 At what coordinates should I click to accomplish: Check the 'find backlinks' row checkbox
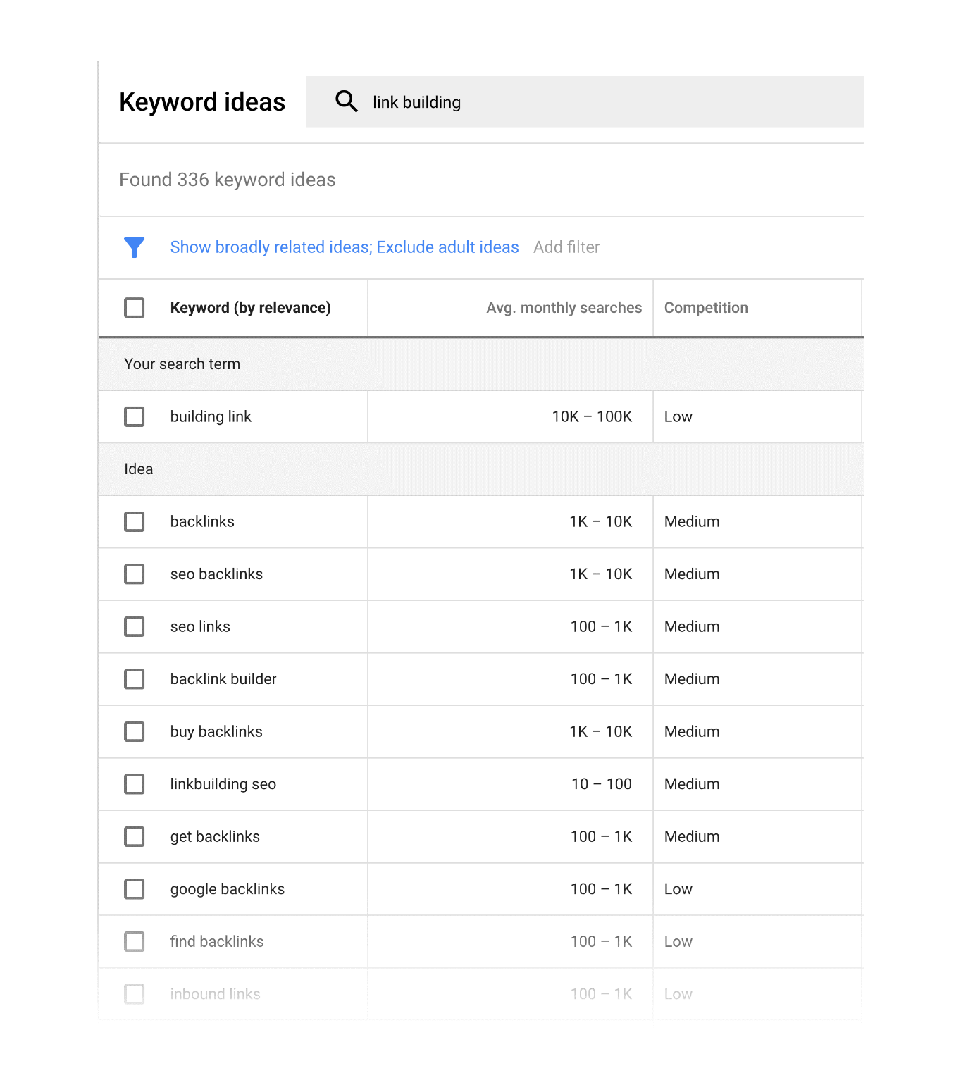[135, 941]
